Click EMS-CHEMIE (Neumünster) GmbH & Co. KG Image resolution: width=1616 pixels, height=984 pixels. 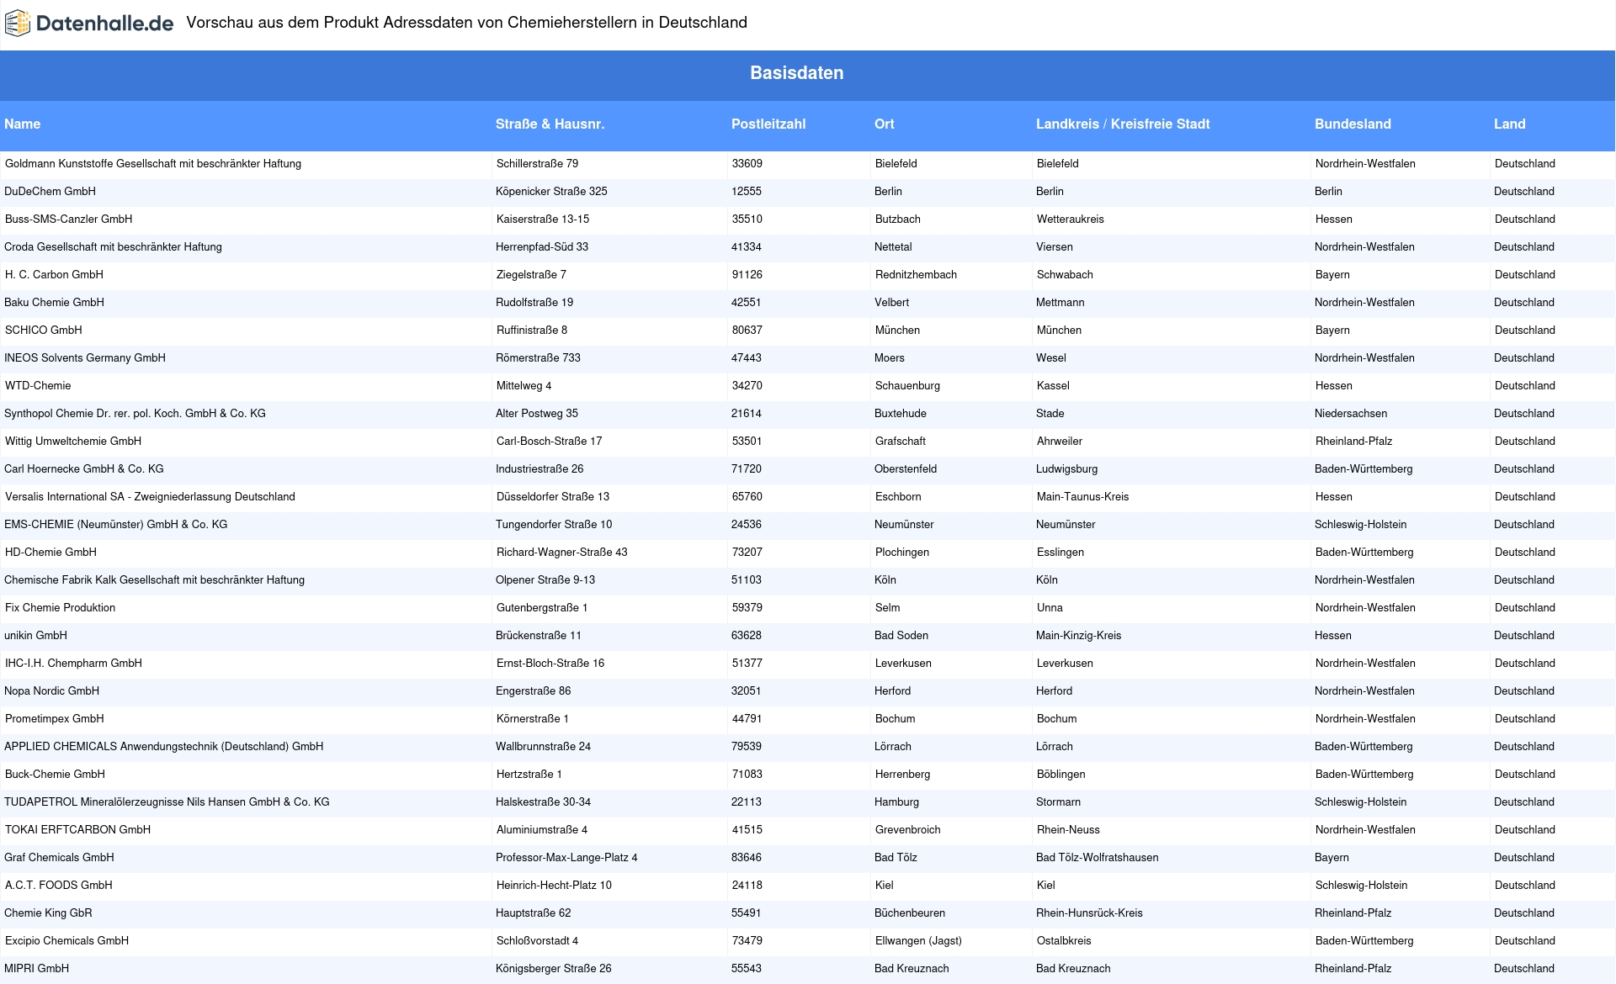click(x=116, y=525)
